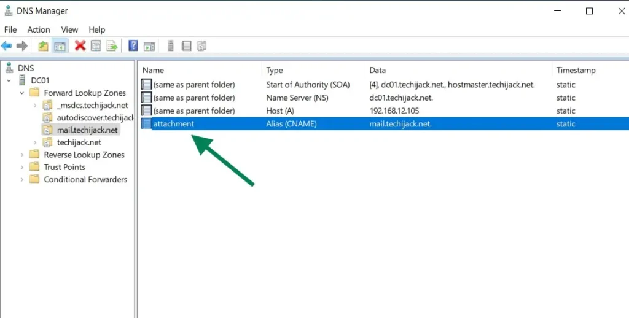The width and height of the screenshot is (629, 318).
Task: Click the Reverse Lookup Zones folder icon
Action: click(34, 155)
